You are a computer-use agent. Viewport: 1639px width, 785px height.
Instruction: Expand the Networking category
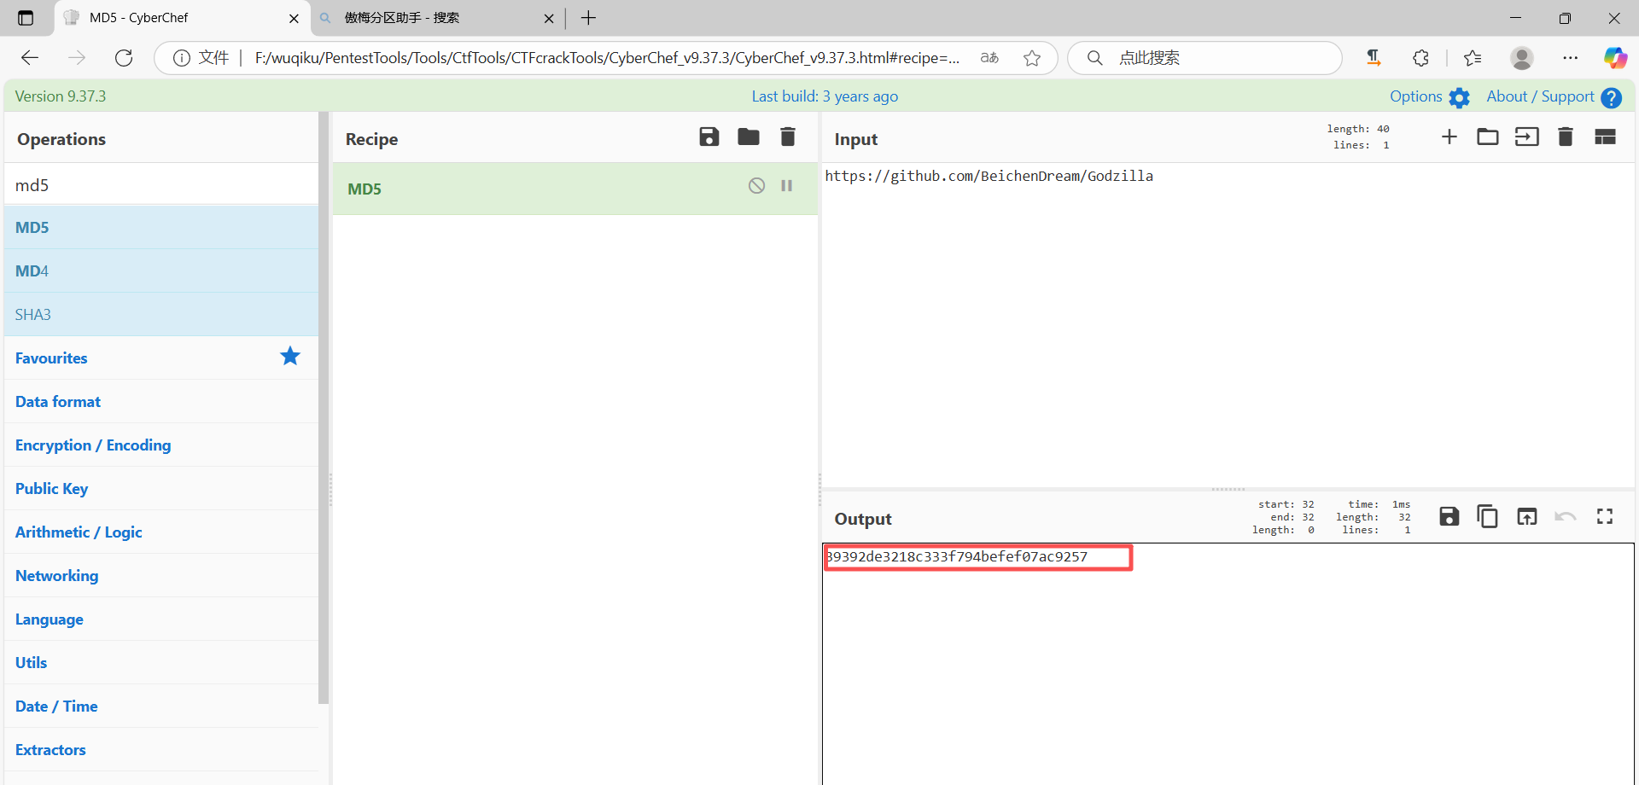161,576
